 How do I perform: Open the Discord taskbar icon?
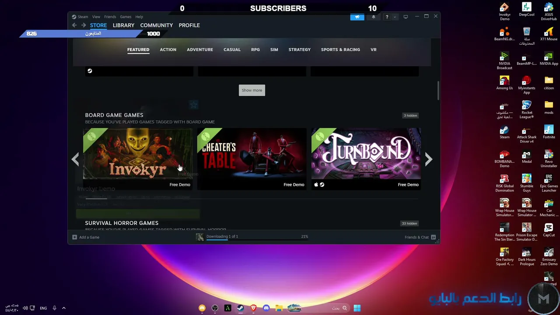(x=266, y=308)
